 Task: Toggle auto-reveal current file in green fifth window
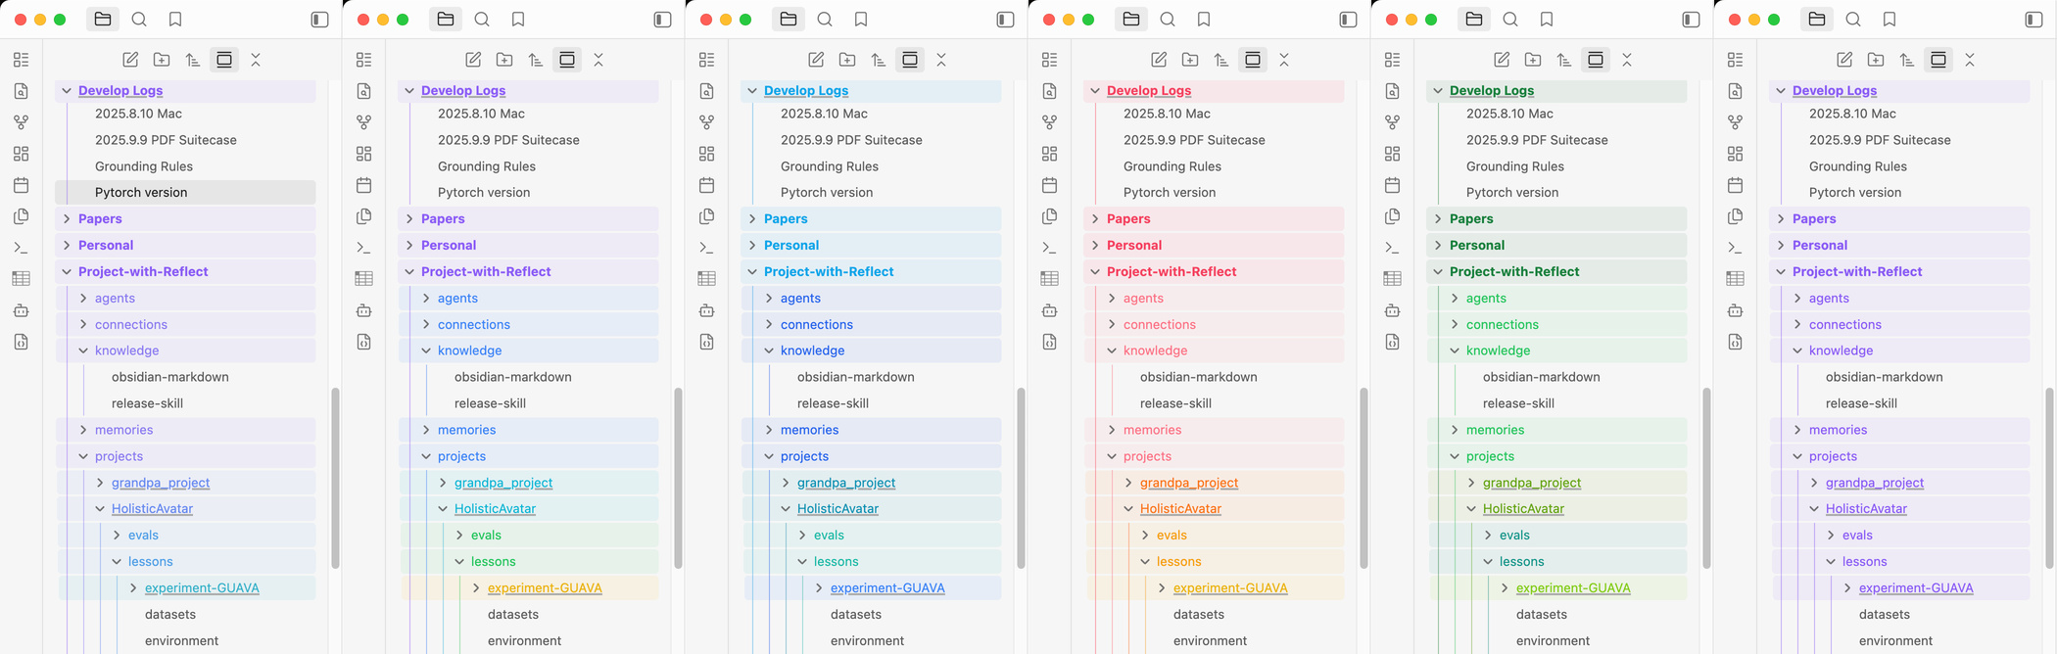pos(1596,60)
